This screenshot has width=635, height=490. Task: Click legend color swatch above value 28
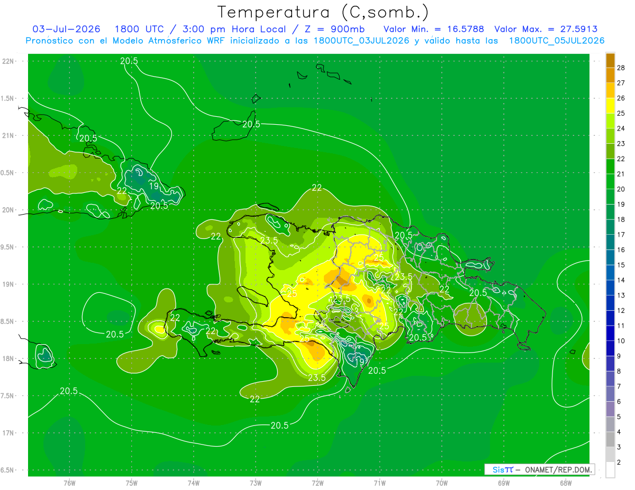pyautogui.click(x=610, y=60)
